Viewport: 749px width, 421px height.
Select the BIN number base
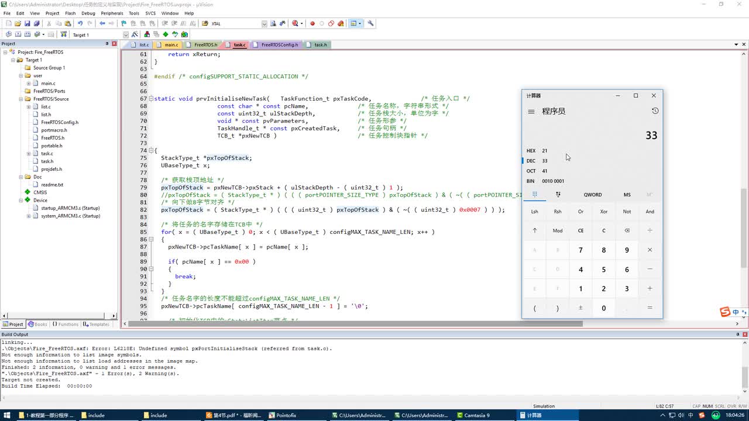coord(592,181)
